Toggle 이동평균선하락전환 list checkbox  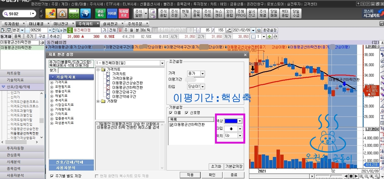pyautogui.click(x=171, y=124)
